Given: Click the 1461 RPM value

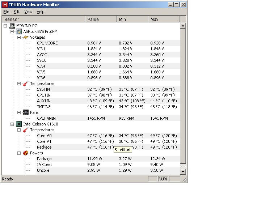Looking at the screenshot, I should 96,118.
